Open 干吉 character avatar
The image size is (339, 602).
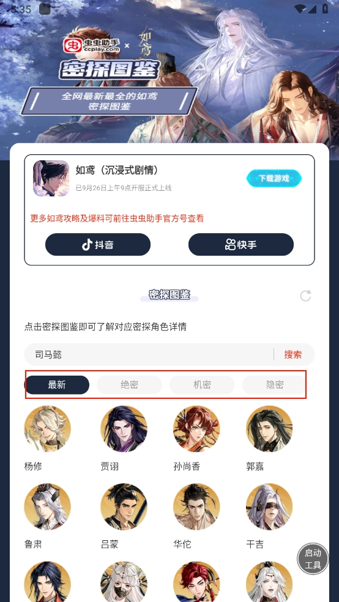click(x=269, y=507)
